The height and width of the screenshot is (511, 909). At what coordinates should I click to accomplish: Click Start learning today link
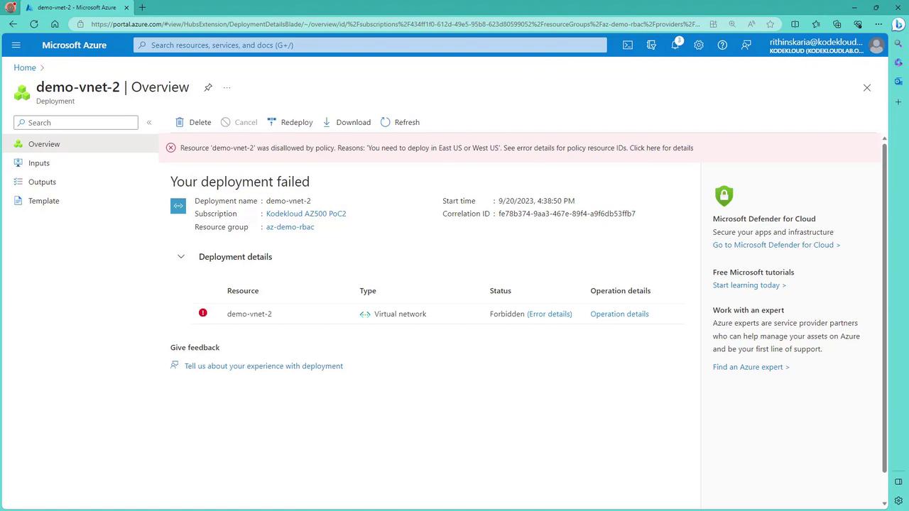coord(749,285)
